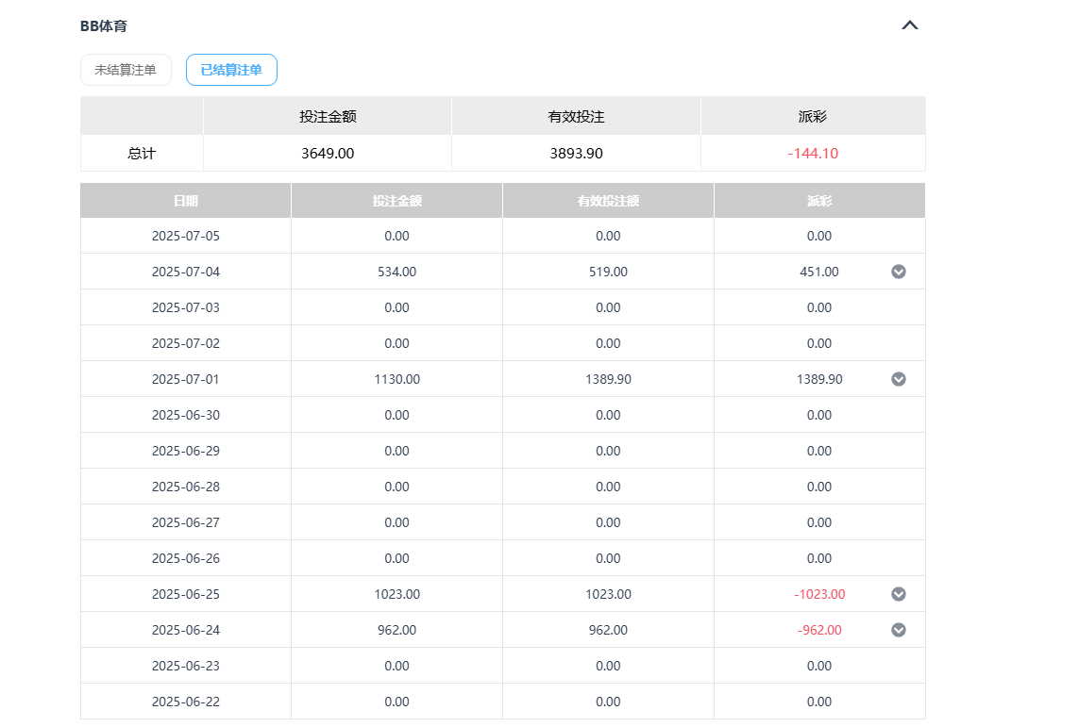Image resolution: width=1079 pixels, height=727 pixels.
Task: Expand details arrow for 2025-07-04 row
Action: pos(899,272)
